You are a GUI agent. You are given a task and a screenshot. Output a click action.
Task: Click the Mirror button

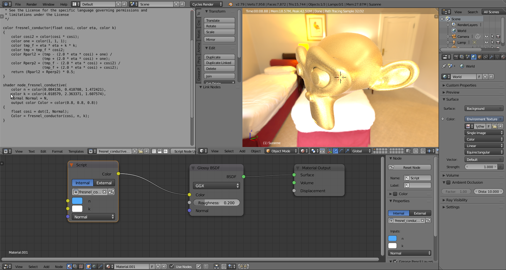219,40
